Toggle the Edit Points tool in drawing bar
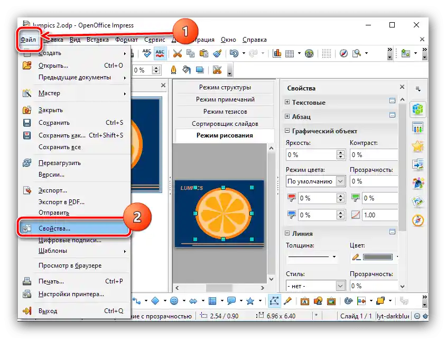446x339 pixels. click(274, 301)
